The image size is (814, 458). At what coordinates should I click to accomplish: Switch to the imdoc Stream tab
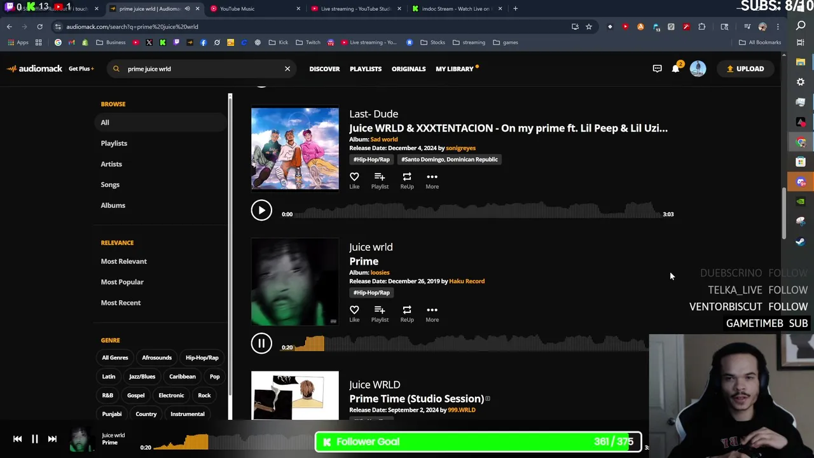pyautogui.click(x=456, y=9)
